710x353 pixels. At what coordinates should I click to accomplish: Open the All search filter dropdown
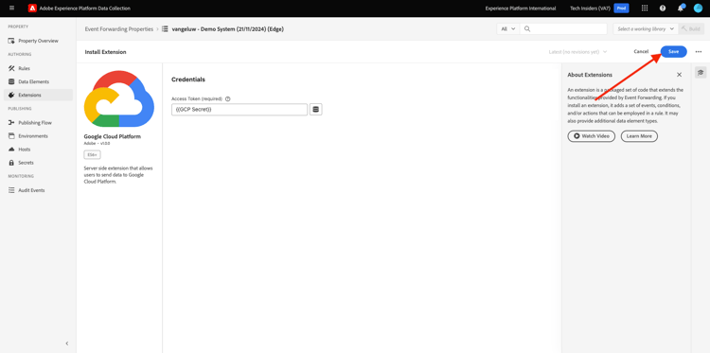click(508, 29)
